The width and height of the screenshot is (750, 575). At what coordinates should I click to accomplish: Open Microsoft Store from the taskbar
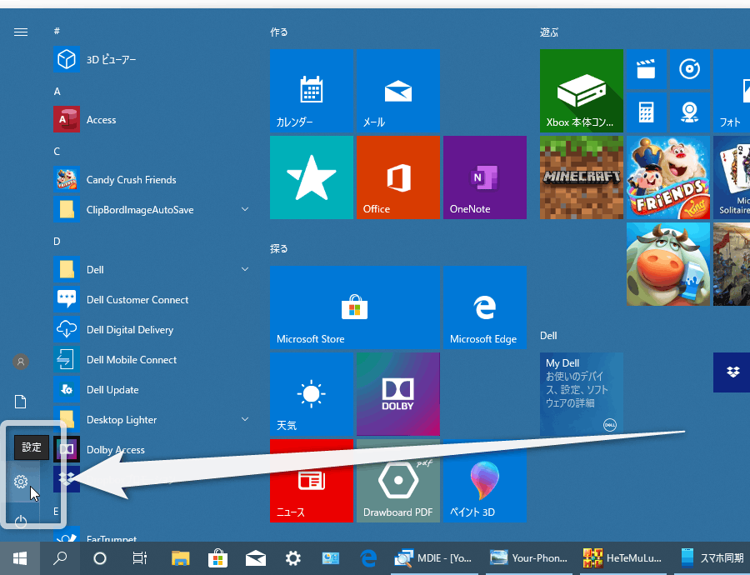point(217,558)
